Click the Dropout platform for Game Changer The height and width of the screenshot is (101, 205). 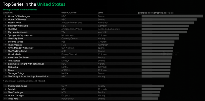pos(66,96)
